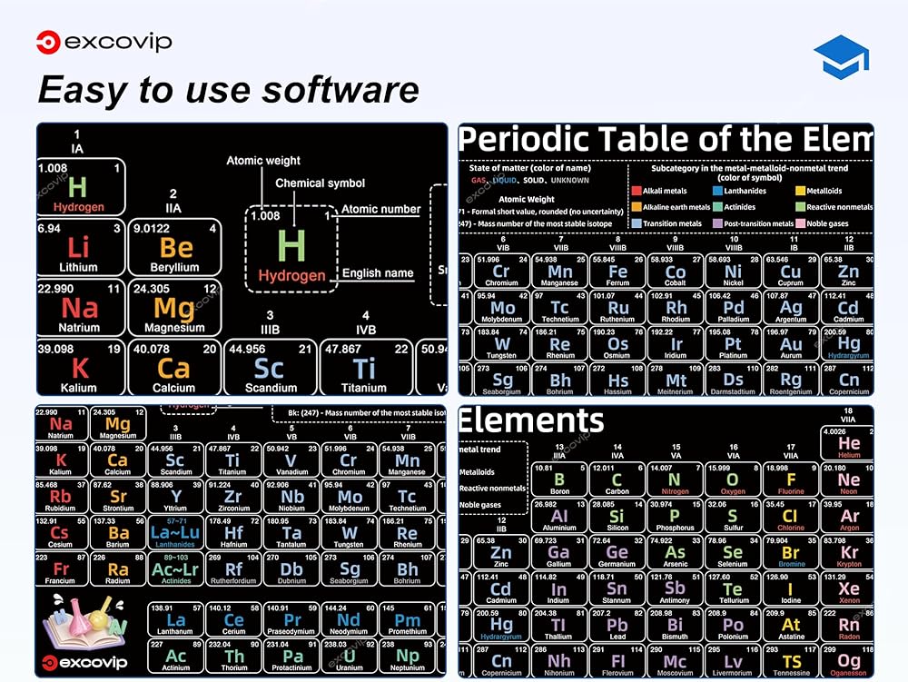Select the Au Aurum element tile

(791, 344)
